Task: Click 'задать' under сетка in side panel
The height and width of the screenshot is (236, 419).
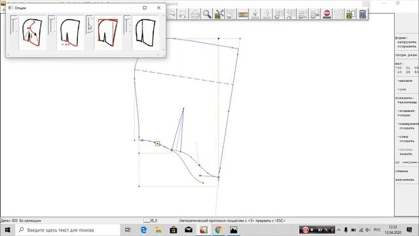Action: pos(406,154)
